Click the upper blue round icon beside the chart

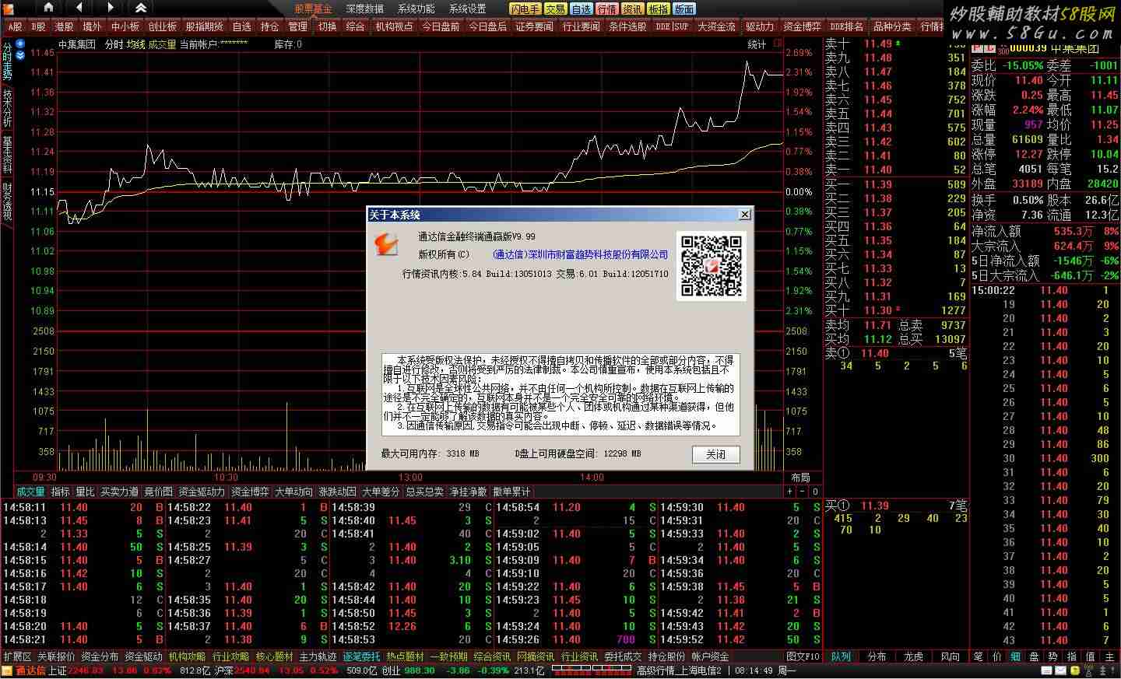click(x=20, y=44)
